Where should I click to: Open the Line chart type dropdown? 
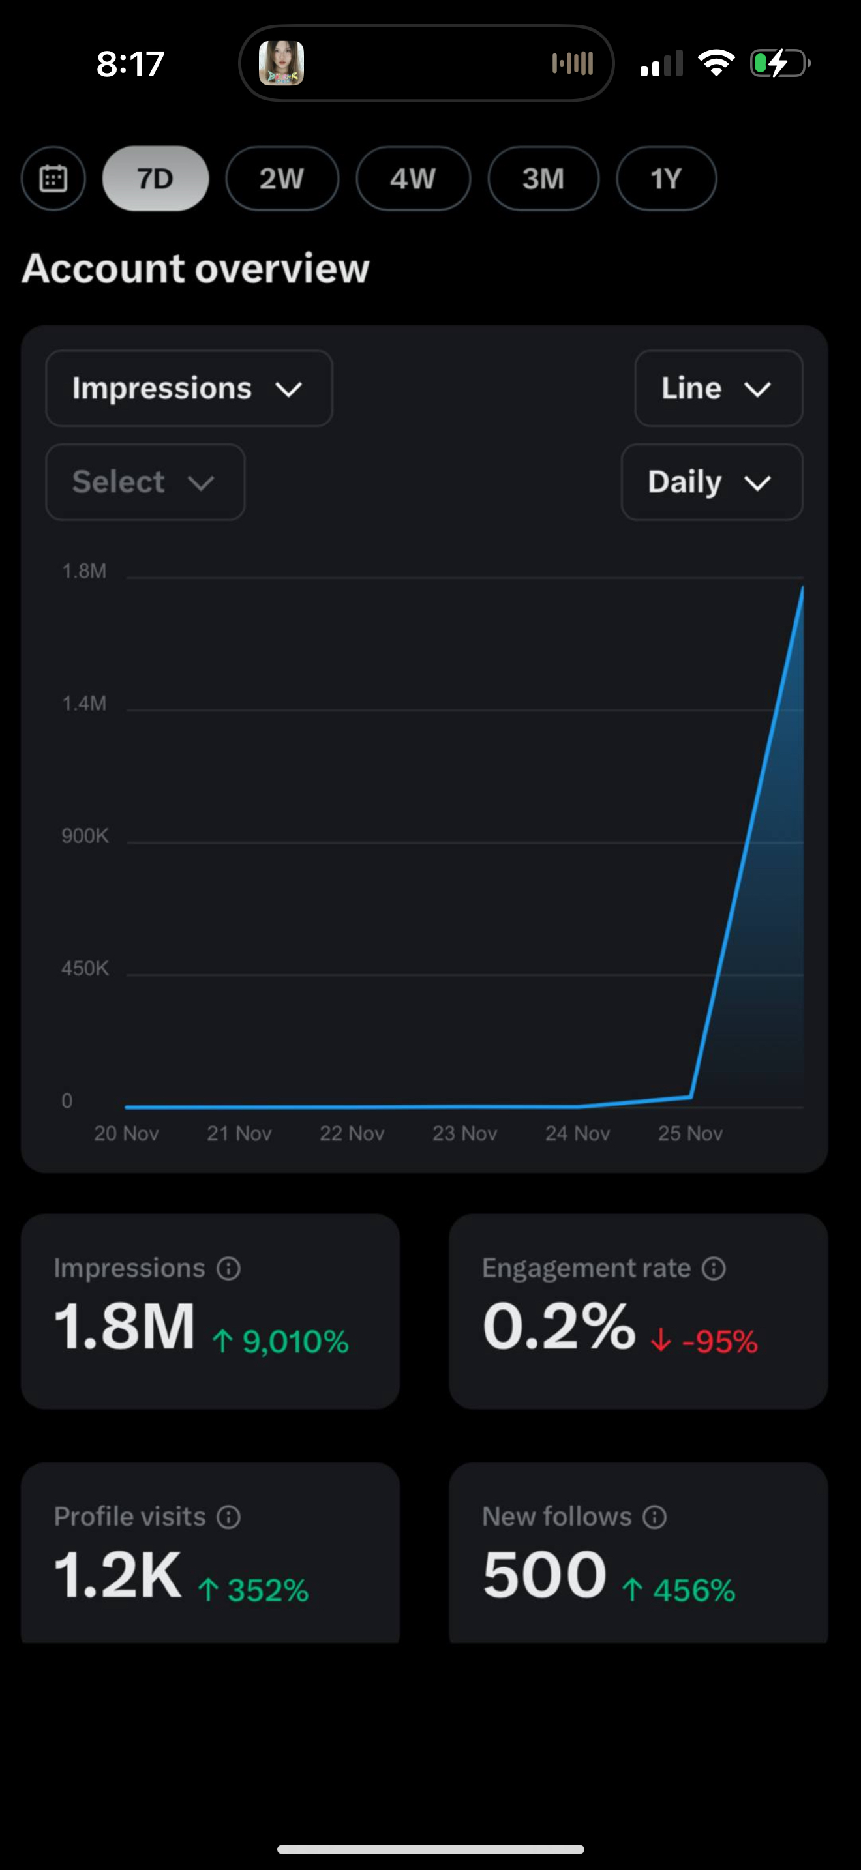(x=718, y=389)
